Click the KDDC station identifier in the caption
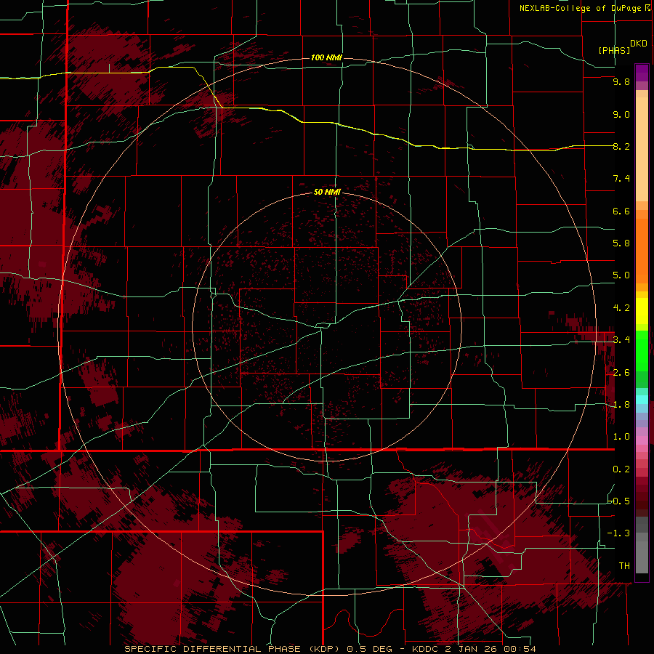The image size is (654, 654). (x=424, y=649)
